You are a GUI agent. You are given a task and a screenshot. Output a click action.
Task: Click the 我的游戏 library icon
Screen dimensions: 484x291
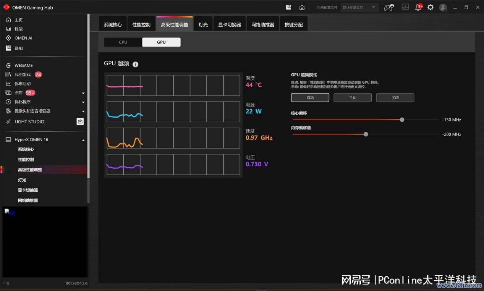[x=8, y=74]
